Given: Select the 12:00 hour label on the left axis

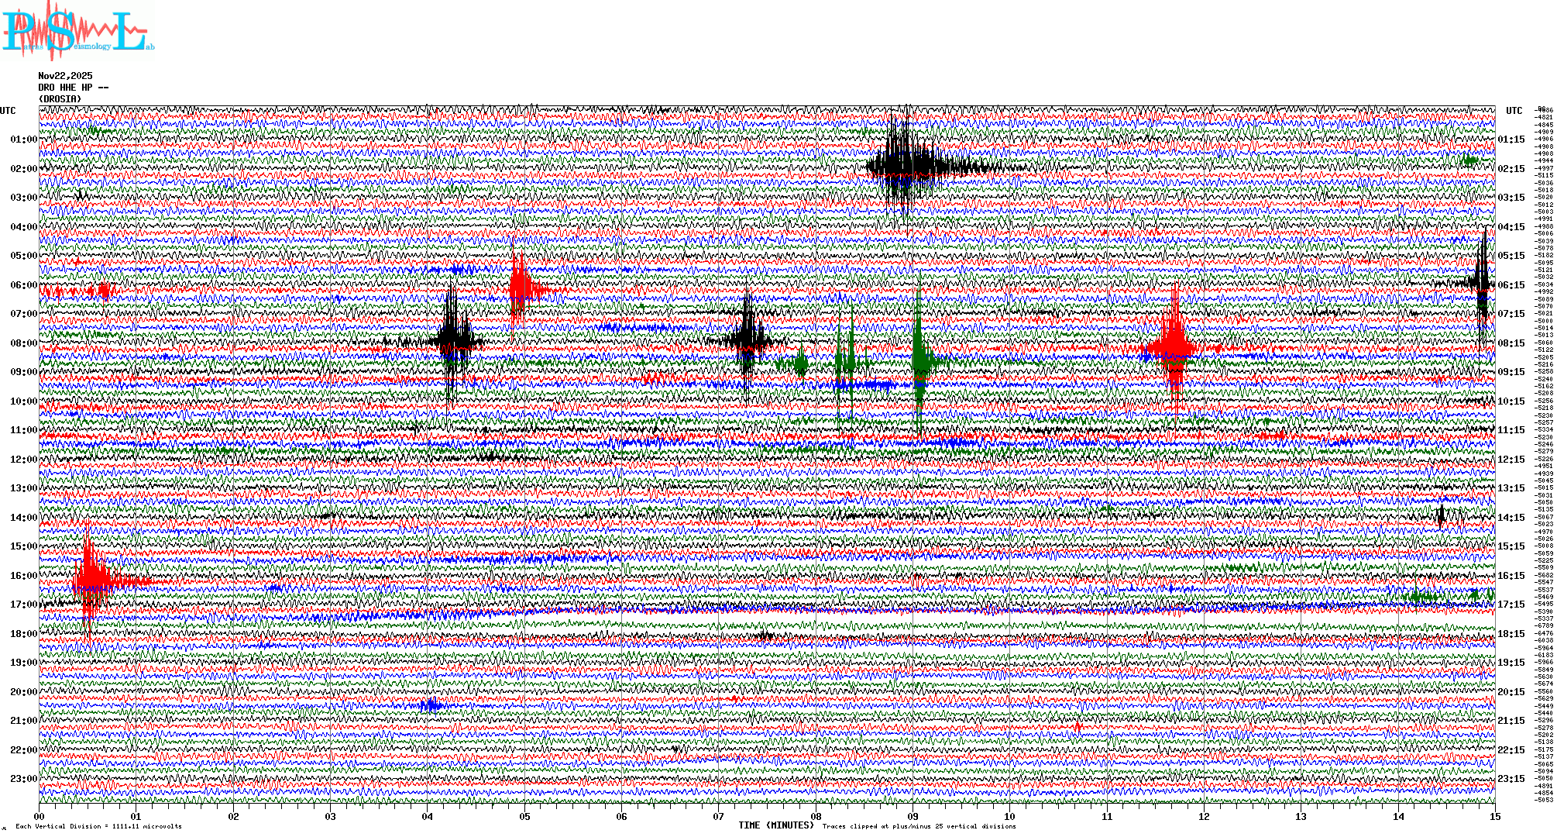Looking at the screenshot, I should coord(23,460).
